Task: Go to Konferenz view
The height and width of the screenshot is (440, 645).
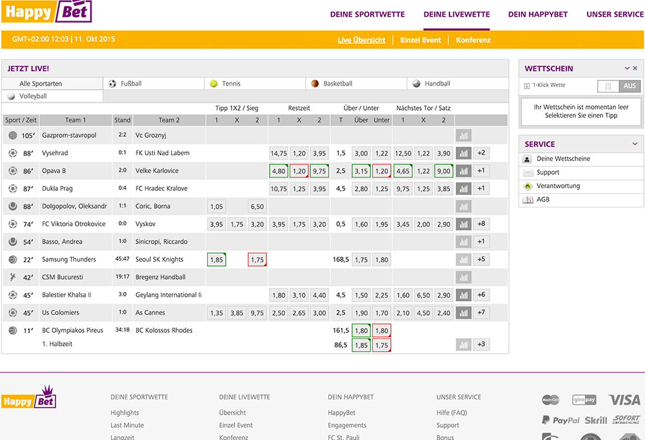Action: tap(473, 40)
